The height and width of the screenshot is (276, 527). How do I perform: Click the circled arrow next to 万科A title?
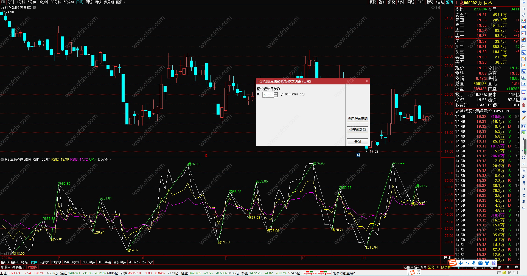tap(34, 7)
